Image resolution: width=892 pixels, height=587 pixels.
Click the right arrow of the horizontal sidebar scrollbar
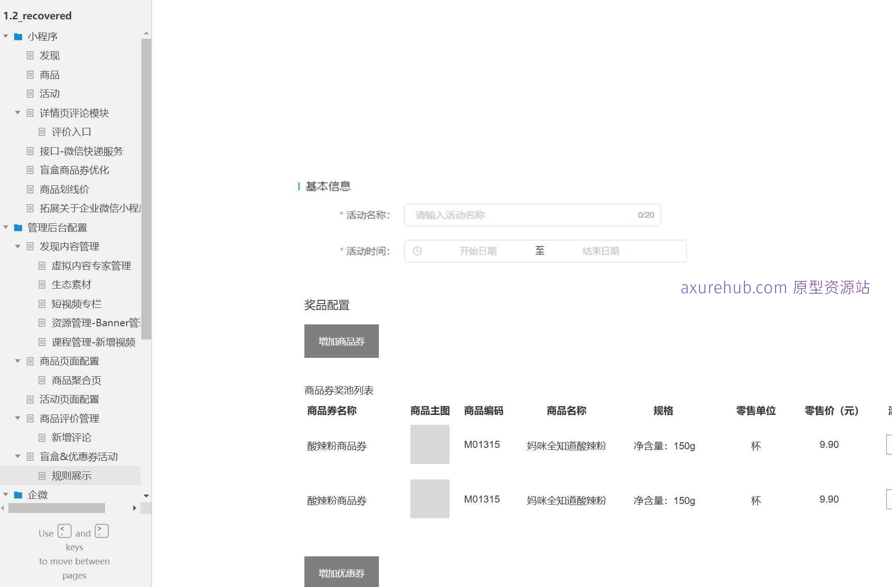pyautogui.click(x=135, y=508)
